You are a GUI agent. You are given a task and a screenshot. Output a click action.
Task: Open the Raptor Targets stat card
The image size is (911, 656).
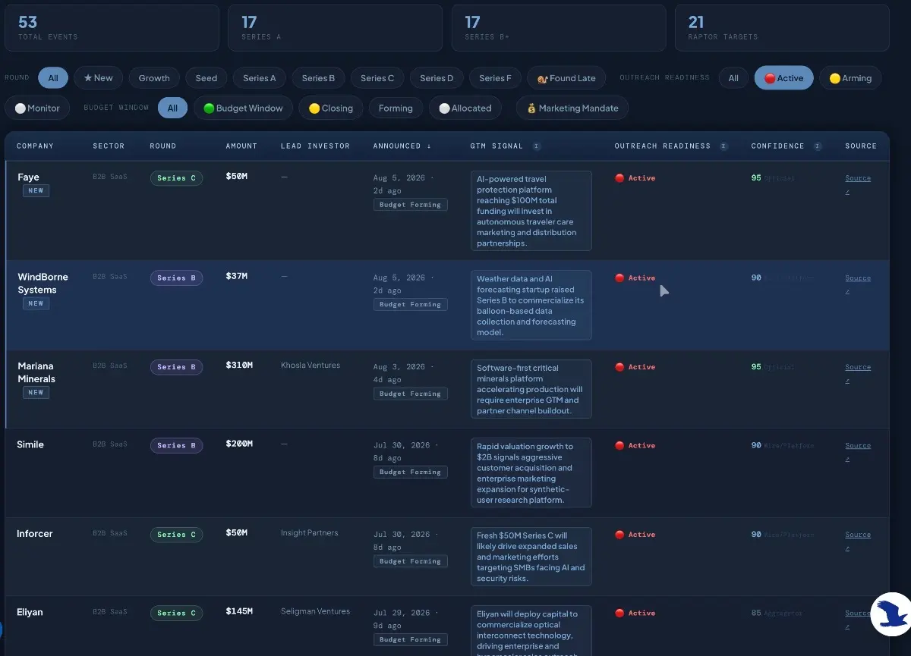pyautogui.click(x=782, y=28)
